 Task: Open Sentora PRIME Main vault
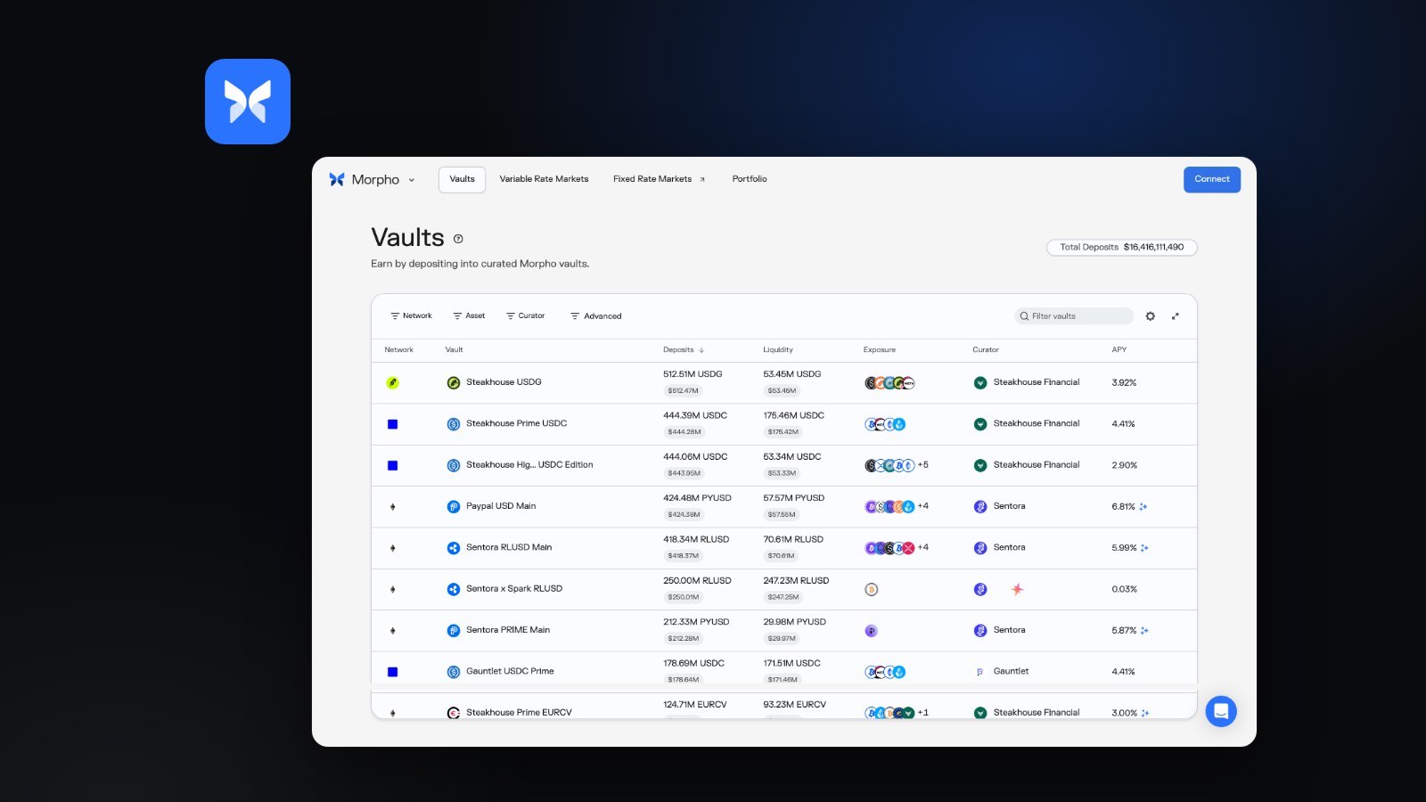pyautogui.click(x=784, y=630)
